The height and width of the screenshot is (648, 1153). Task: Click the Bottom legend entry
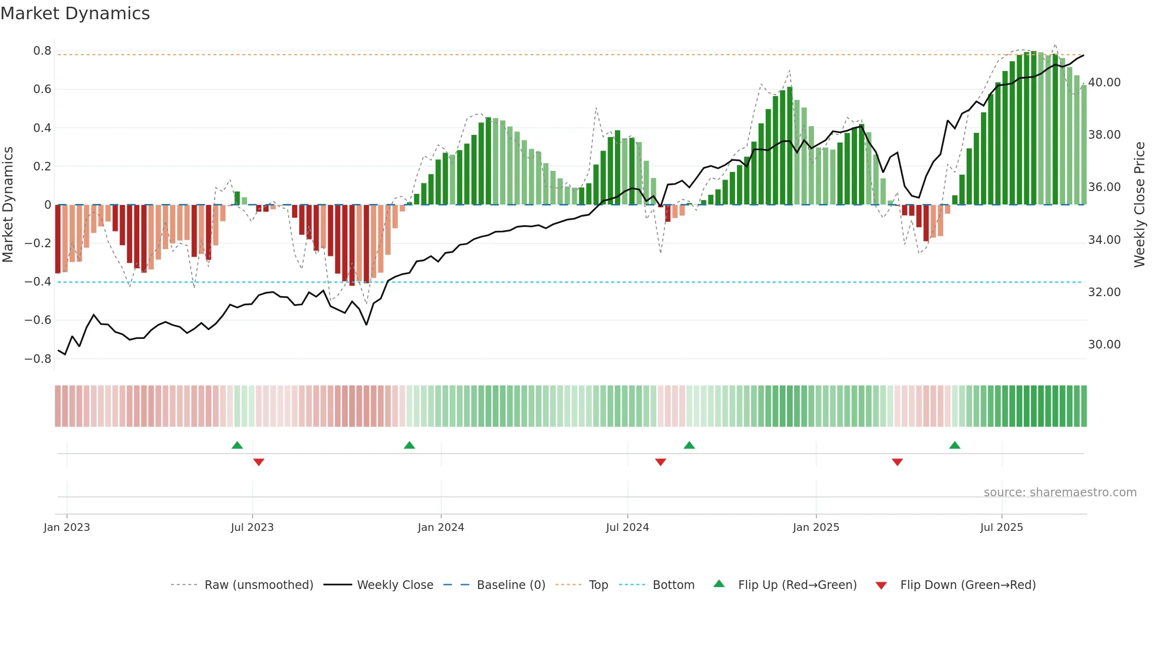[x=657, y=585]
